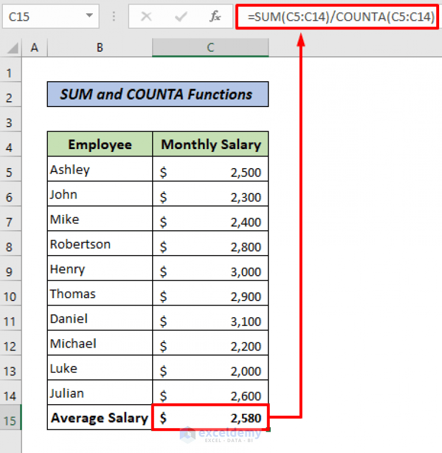Grab the formula bar options dots handle
Viewport: 442px width, 453px height.
click(114, 17)
